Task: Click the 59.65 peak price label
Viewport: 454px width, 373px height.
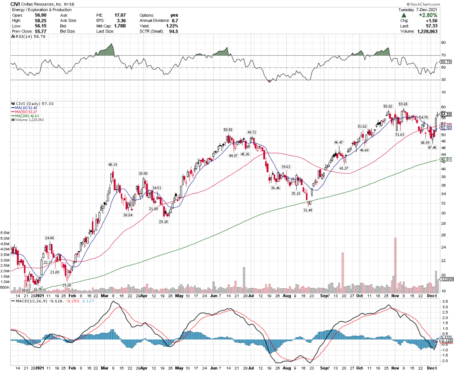Action: 403,104
